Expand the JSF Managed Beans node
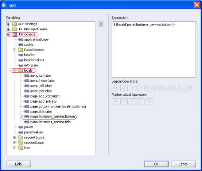 coord(9,29)
